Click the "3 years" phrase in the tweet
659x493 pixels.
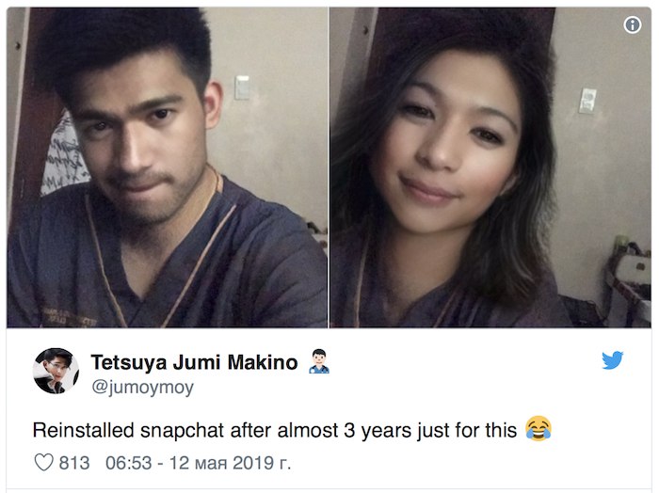point(378,431)
